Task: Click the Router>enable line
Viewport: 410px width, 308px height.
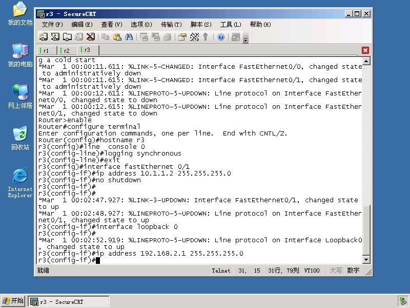Action: click(65, 120)
